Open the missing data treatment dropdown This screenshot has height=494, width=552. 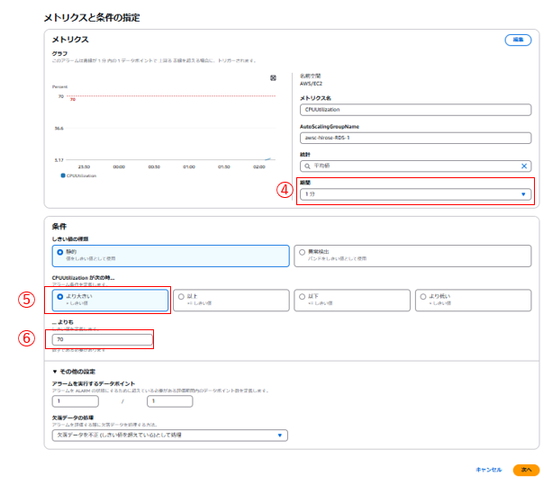click(x=170, y=436)
